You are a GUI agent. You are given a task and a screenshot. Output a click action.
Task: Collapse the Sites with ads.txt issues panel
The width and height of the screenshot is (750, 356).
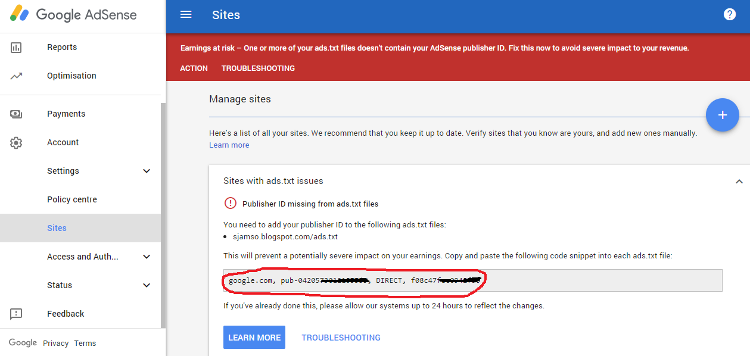[739, 180]
